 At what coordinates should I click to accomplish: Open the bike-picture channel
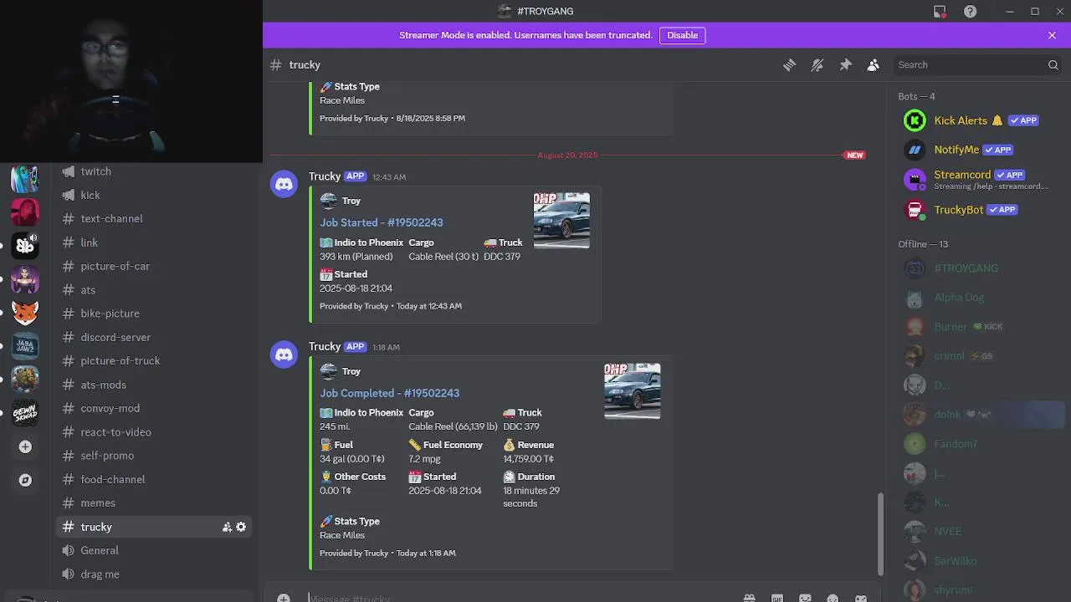[153, 314]
